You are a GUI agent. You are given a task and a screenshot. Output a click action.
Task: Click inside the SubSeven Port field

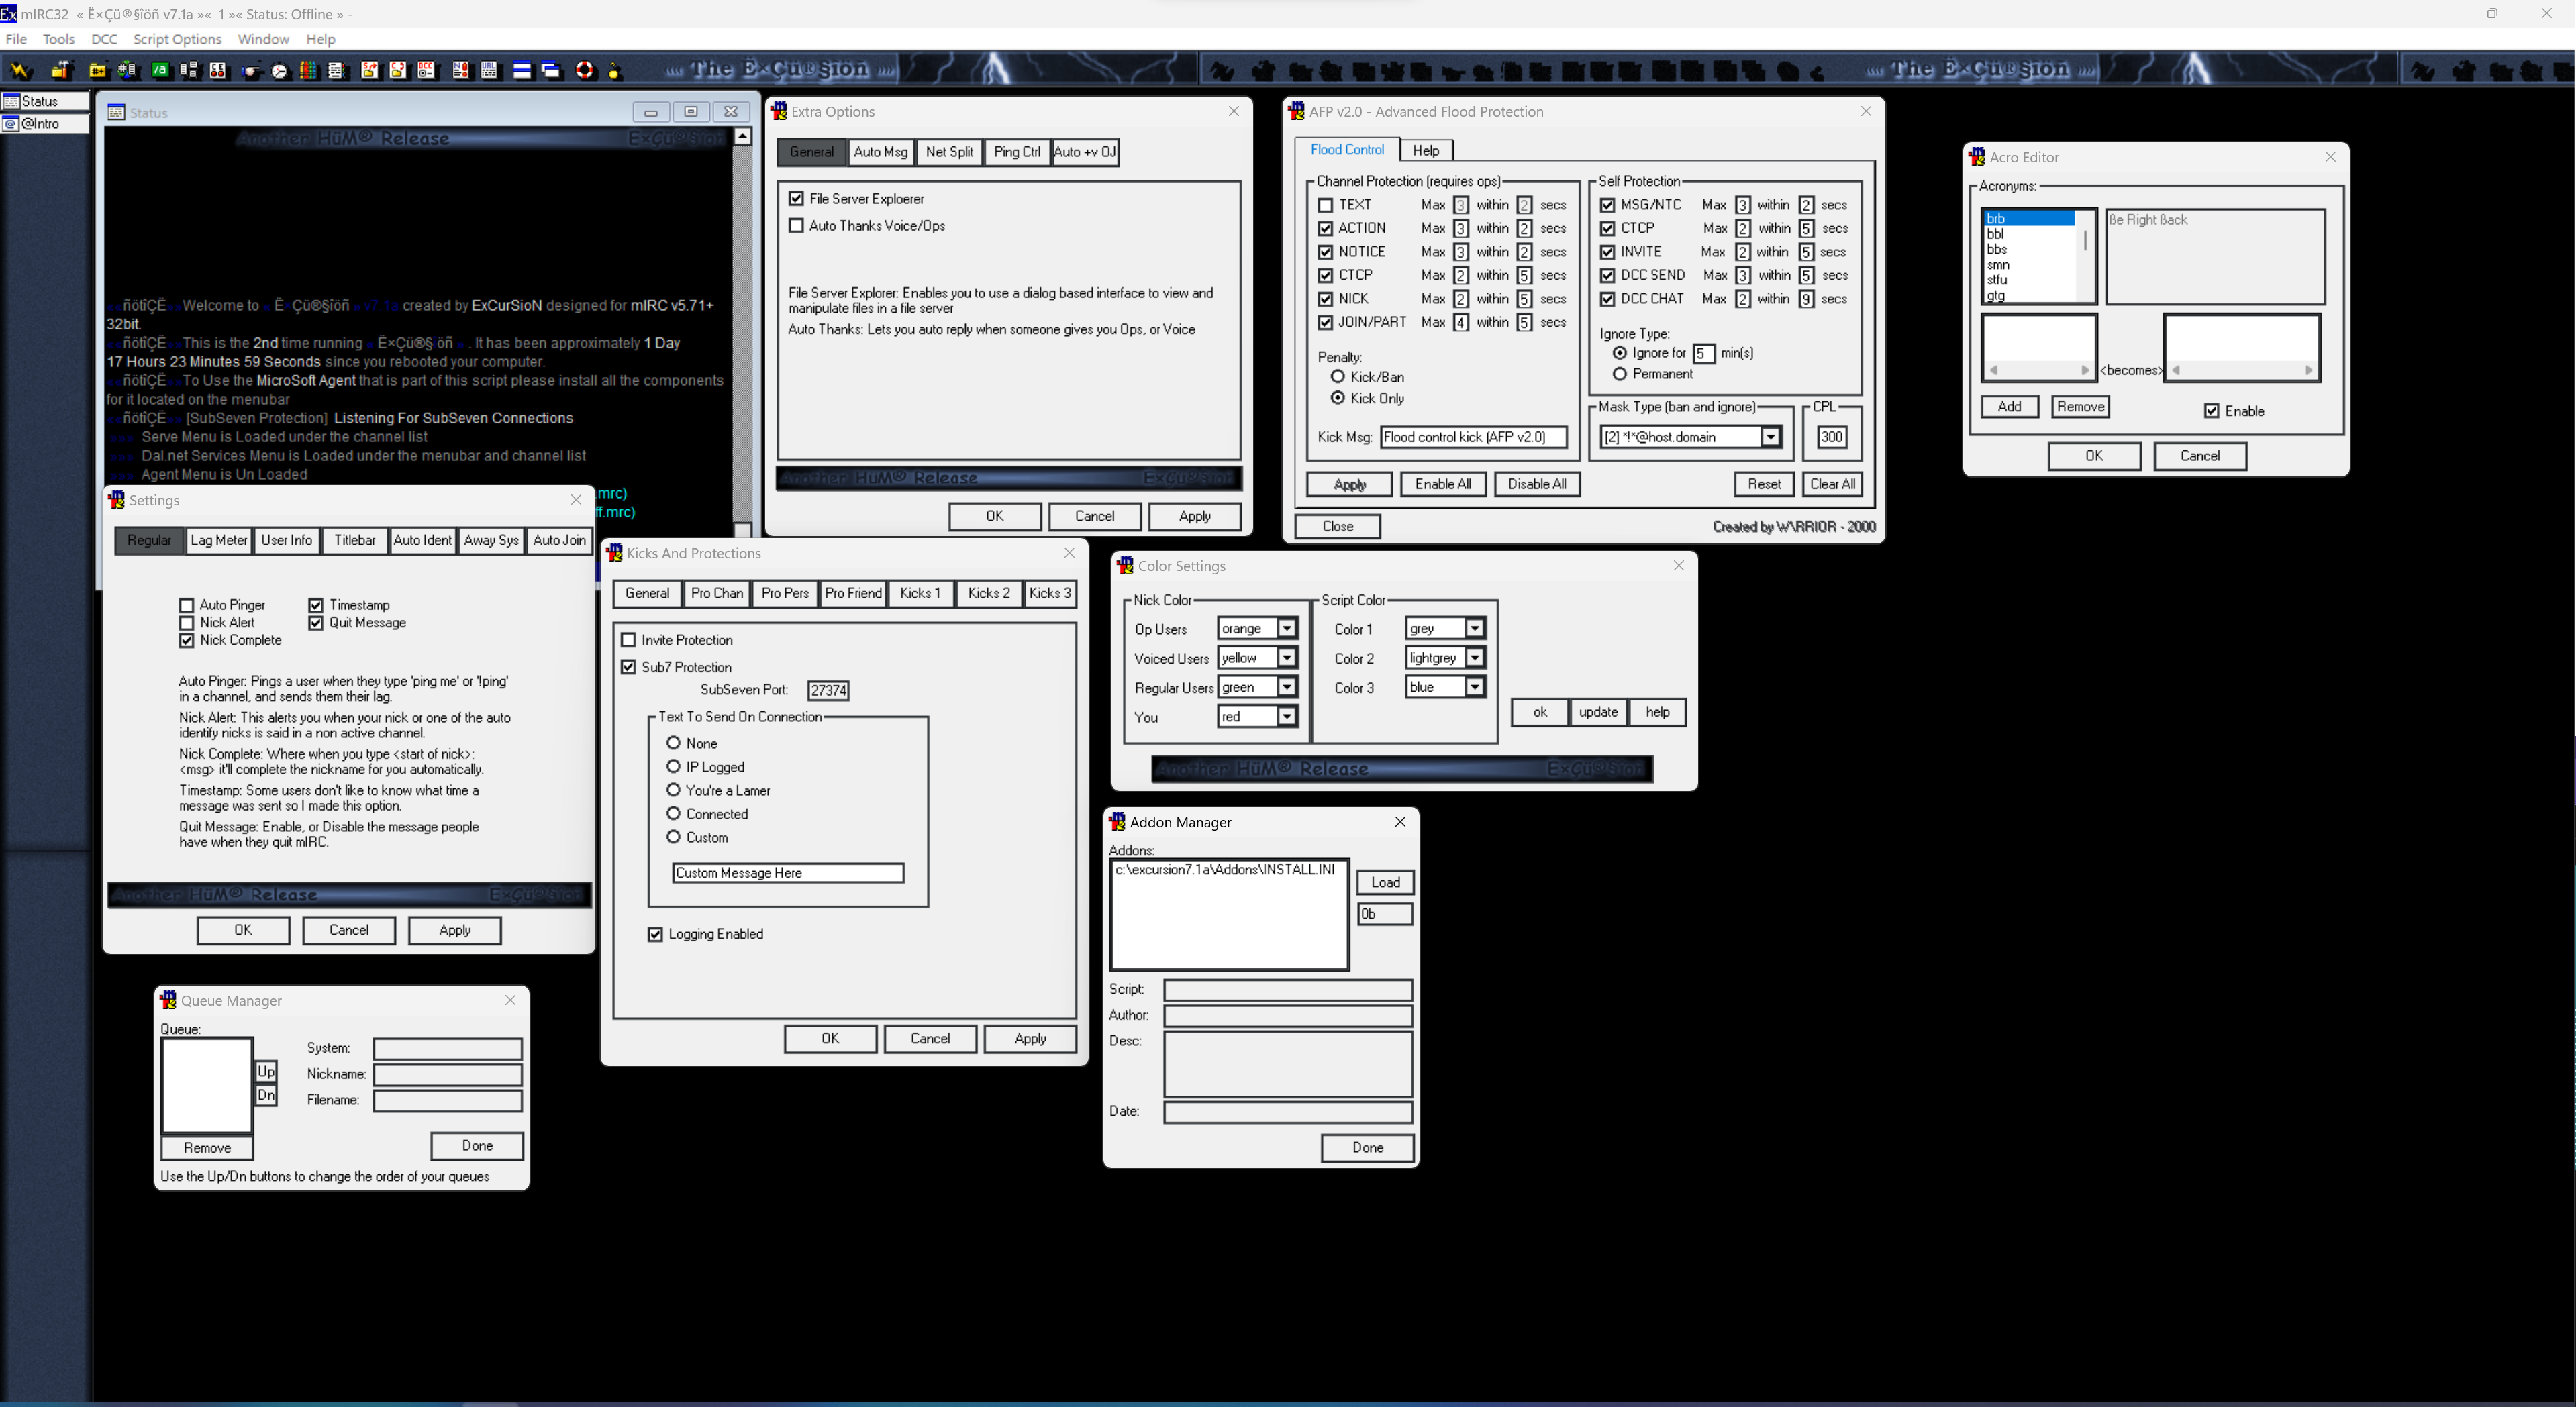click(x=828, y=690)
